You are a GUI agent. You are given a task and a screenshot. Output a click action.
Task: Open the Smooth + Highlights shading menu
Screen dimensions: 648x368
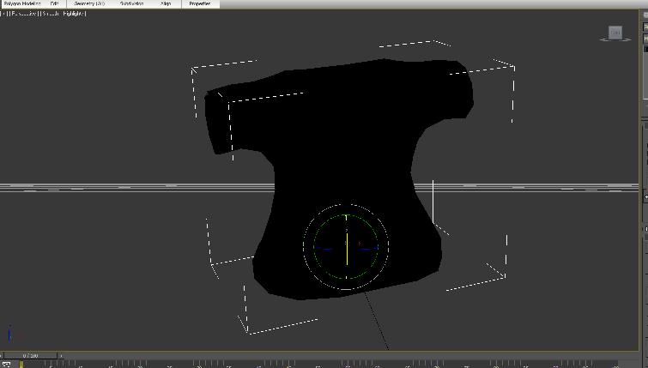coord(64,14)
